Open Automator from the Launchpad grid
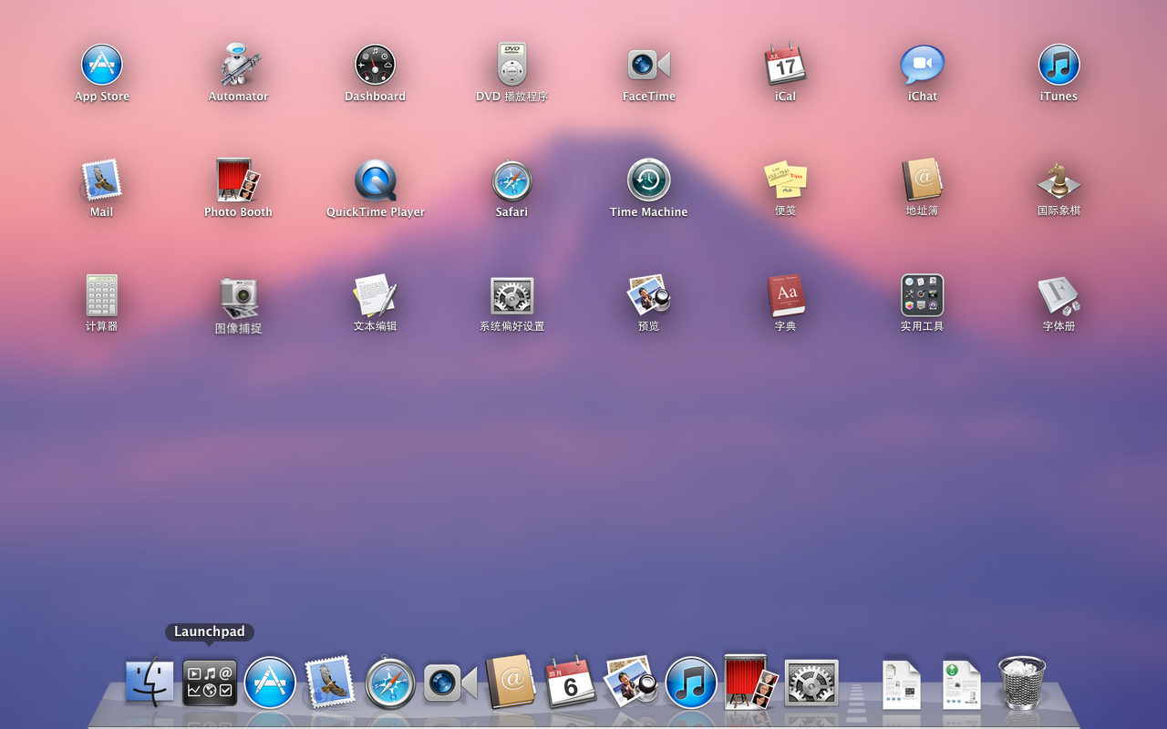 coord(239,66)
